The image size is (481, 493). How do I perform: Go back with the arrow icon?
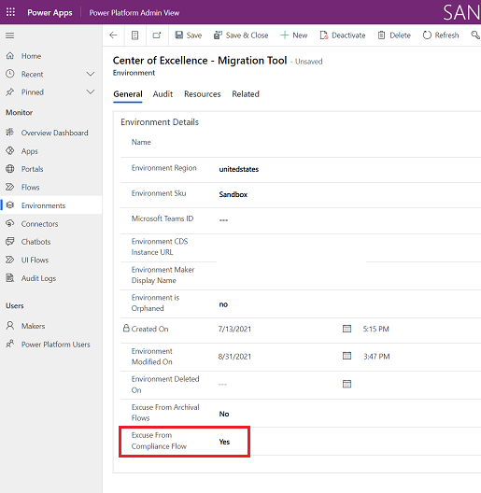point(113,35)
